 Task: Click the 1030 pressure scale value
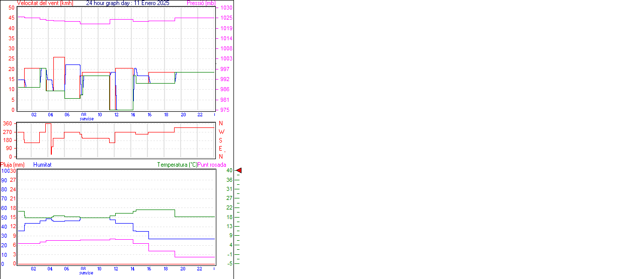[226, 8]
